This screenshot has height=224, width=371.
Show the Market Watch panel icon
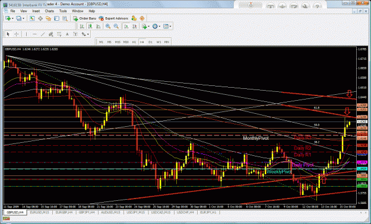click(x=32, y=18)
